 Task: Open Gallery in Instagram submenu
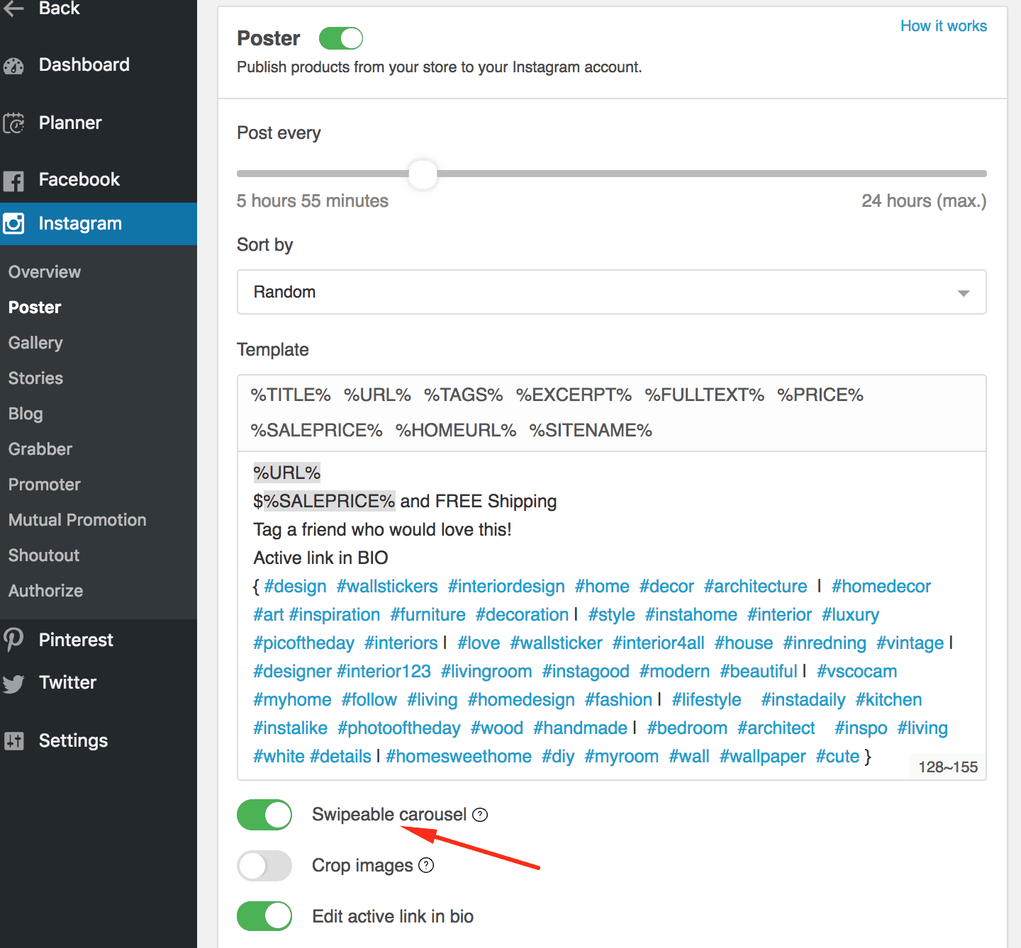[35, 343]
